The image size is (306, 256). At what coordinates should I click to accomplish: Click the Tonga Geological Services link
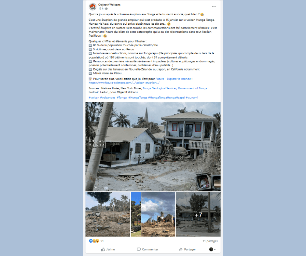coord(160,88)
